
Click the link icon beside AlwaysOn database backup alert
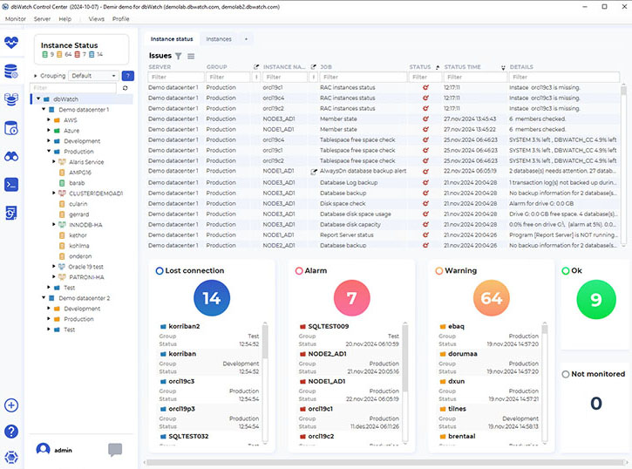[314, 172]
